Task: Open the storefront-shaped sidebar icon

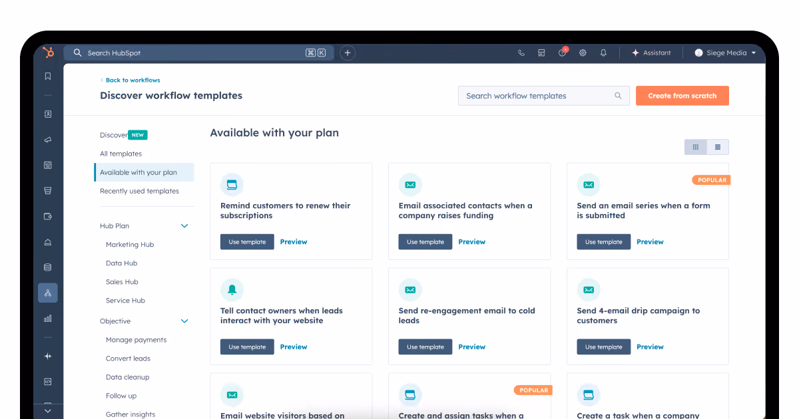Action: coord(48,190)
